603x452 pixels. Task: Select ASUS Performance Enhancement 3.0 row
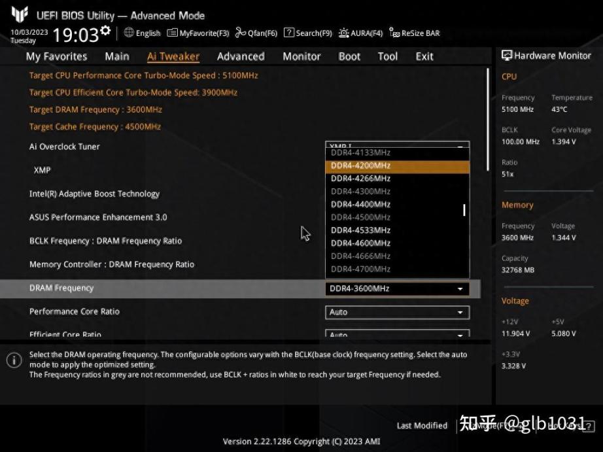pyautogui.click(x=241, y=217)
